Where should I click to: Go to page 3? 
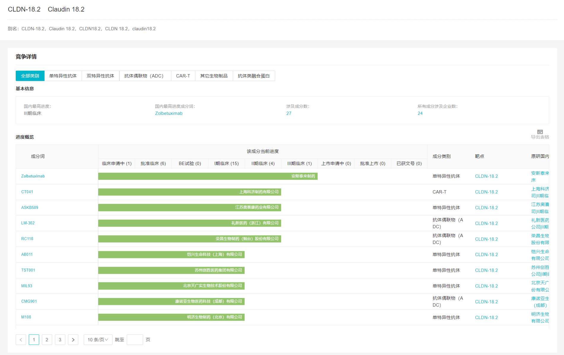click(x=60, y=340)
